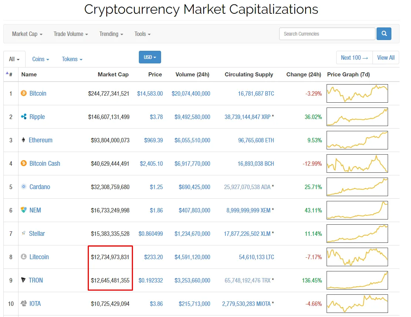The width and height of the screenshot is (411, 317).
Task: Expand the Trending dropdown menu
Action: click(x=111, y=34)
